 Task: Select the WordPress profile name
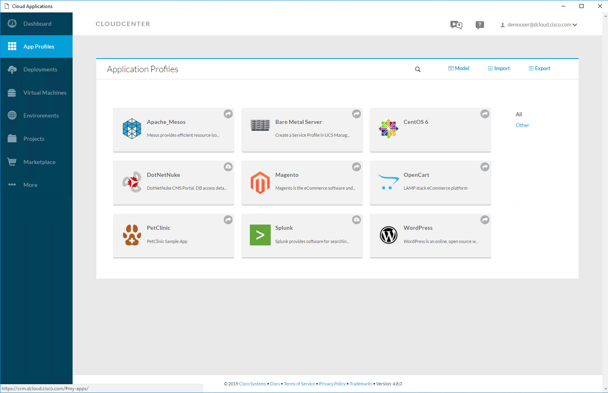418,228
